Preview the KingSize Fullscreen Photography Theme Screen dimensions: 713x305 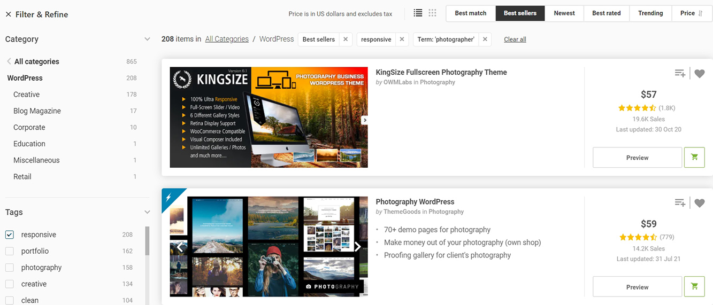[637, 158]
